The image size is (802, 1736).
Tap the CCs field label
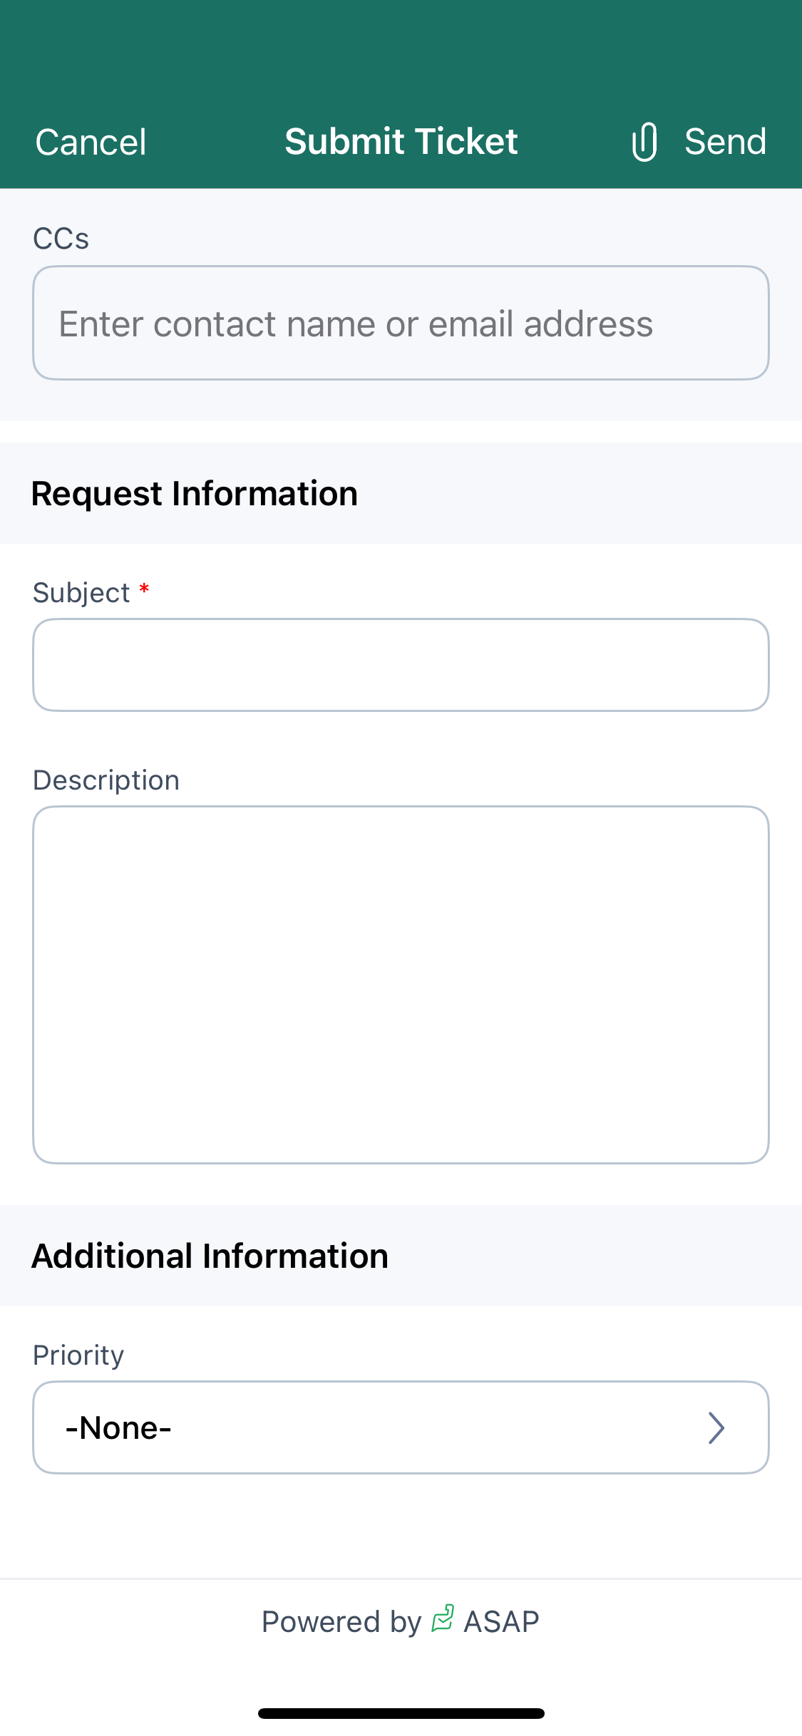coord(61,239)
